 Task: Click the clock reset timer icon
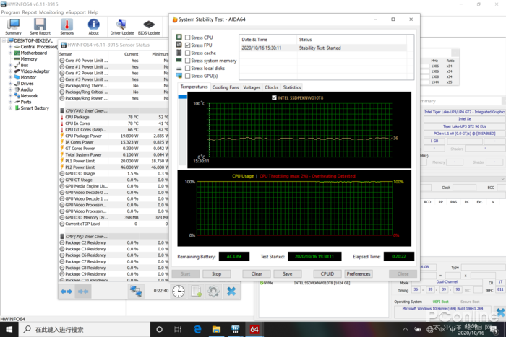point(178,292)
